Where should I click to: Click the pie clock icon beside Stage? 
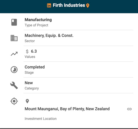14,70
